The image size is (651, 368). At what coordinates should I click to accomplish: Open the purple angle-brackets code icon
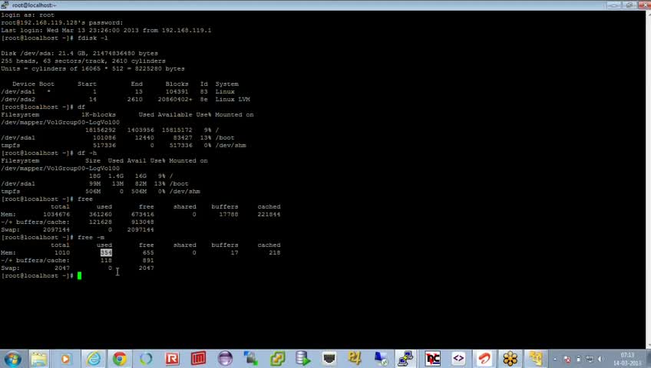pos(458,359)
